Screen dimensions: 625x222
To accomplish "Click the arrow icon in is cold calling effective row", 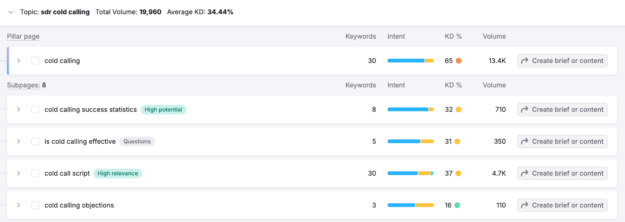I will coord(525,141).
